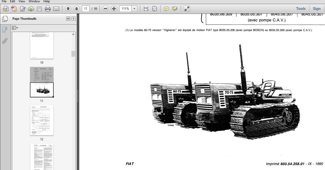The image size is (325, 170).
Task: Open the File menu
Action: point(4,1)
